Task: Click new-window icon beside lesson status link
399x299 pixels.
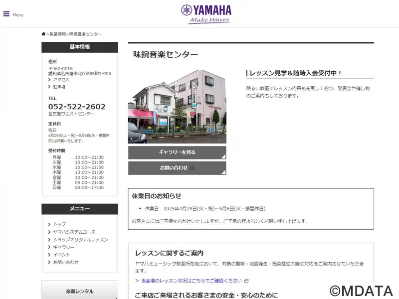Action: click(x=246, y=281)
